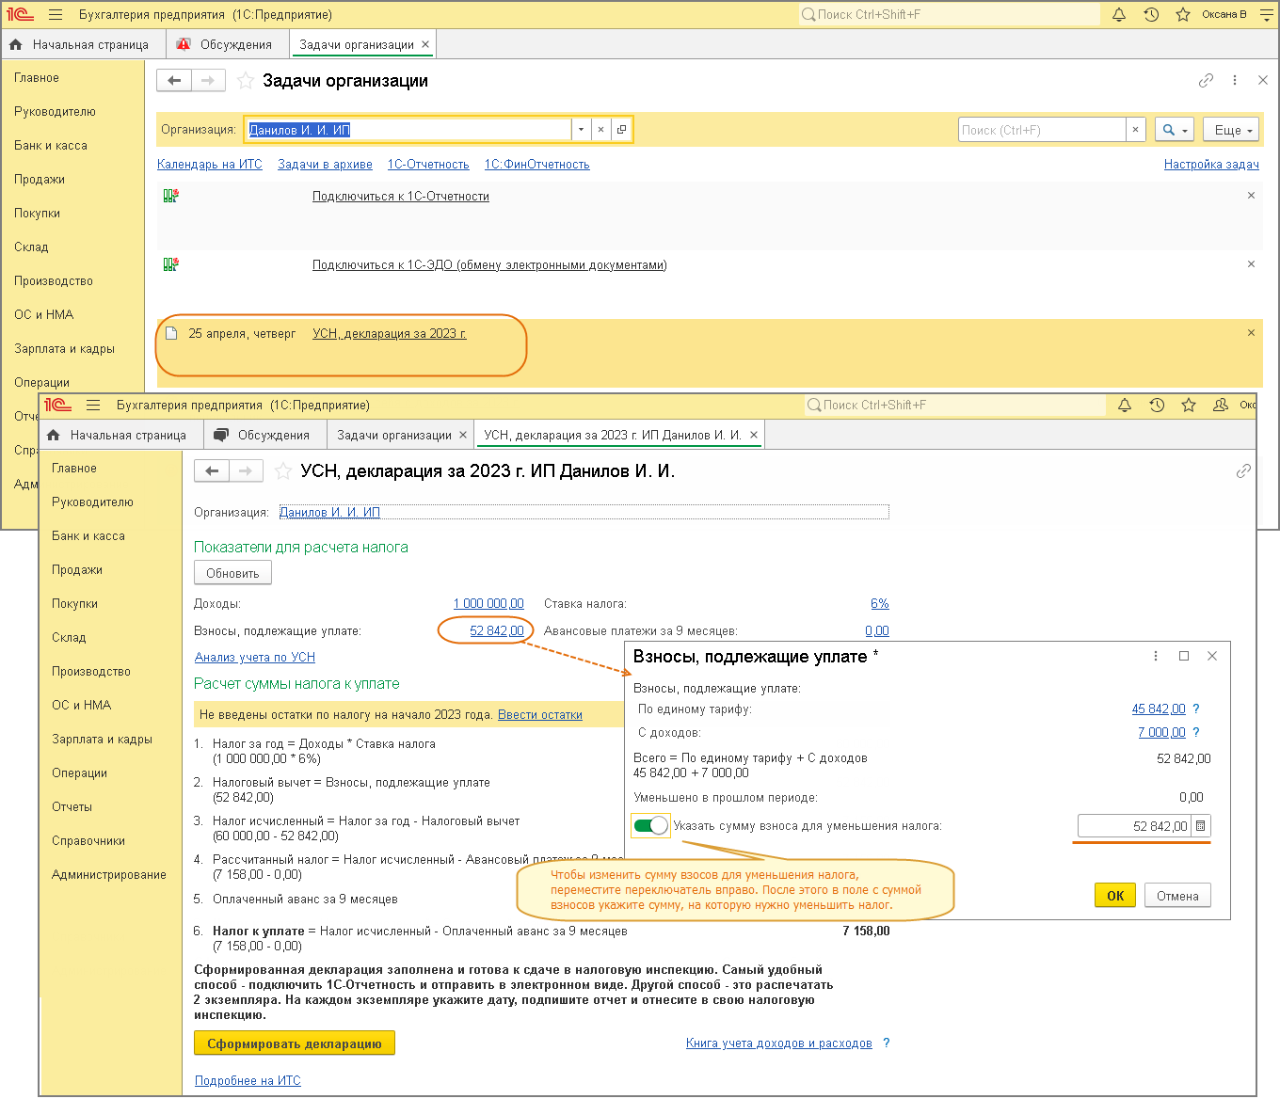Open Настройка задач link
The image size is (1280, 1099).
[x=1211, y=165]
